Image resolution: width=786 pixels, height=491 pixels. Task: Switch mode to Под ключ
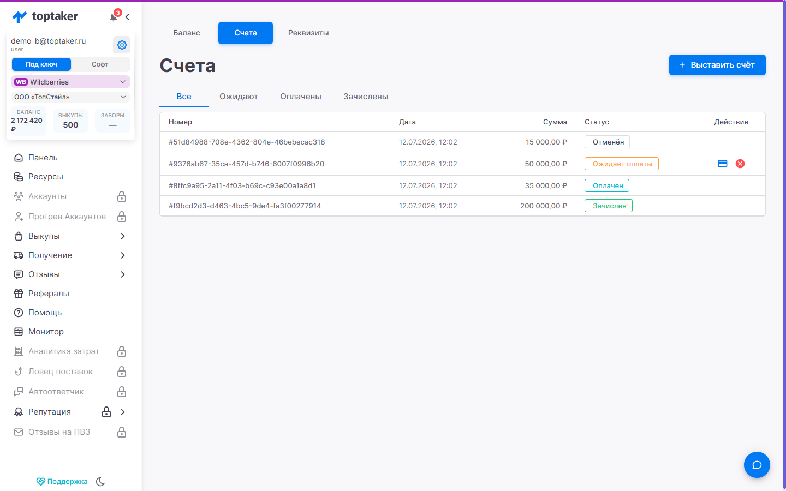pyautogui.click(x=41, y=64)
